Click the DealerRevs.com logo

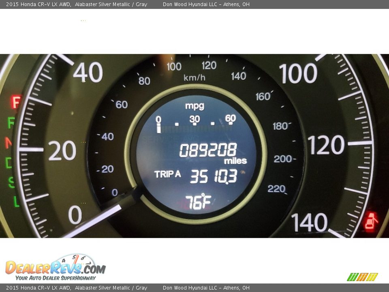coord(55,267)
